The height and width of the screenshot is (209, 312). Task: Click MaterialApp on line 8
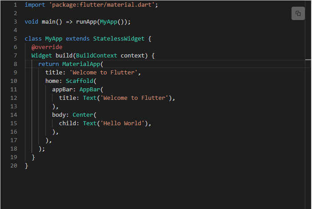point(81,64)
